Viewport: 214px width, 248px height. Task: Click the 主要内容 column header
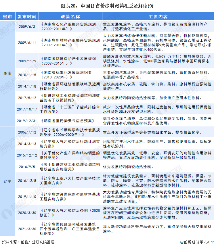(x=158, y=16)
